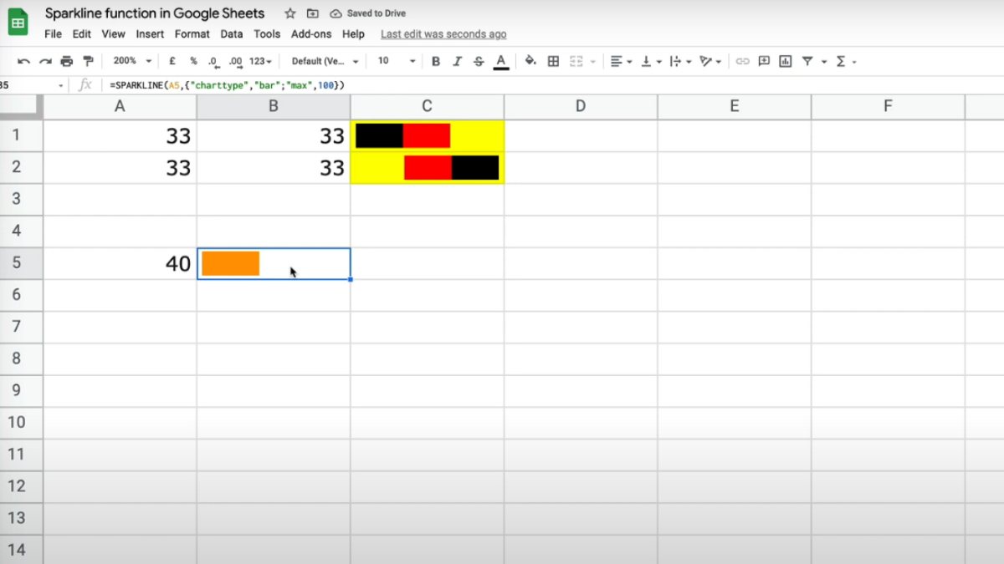Open the Add-ons menu
This screenshot has width=1004, height=564.
pyautogui.click(x=311, y=34)
